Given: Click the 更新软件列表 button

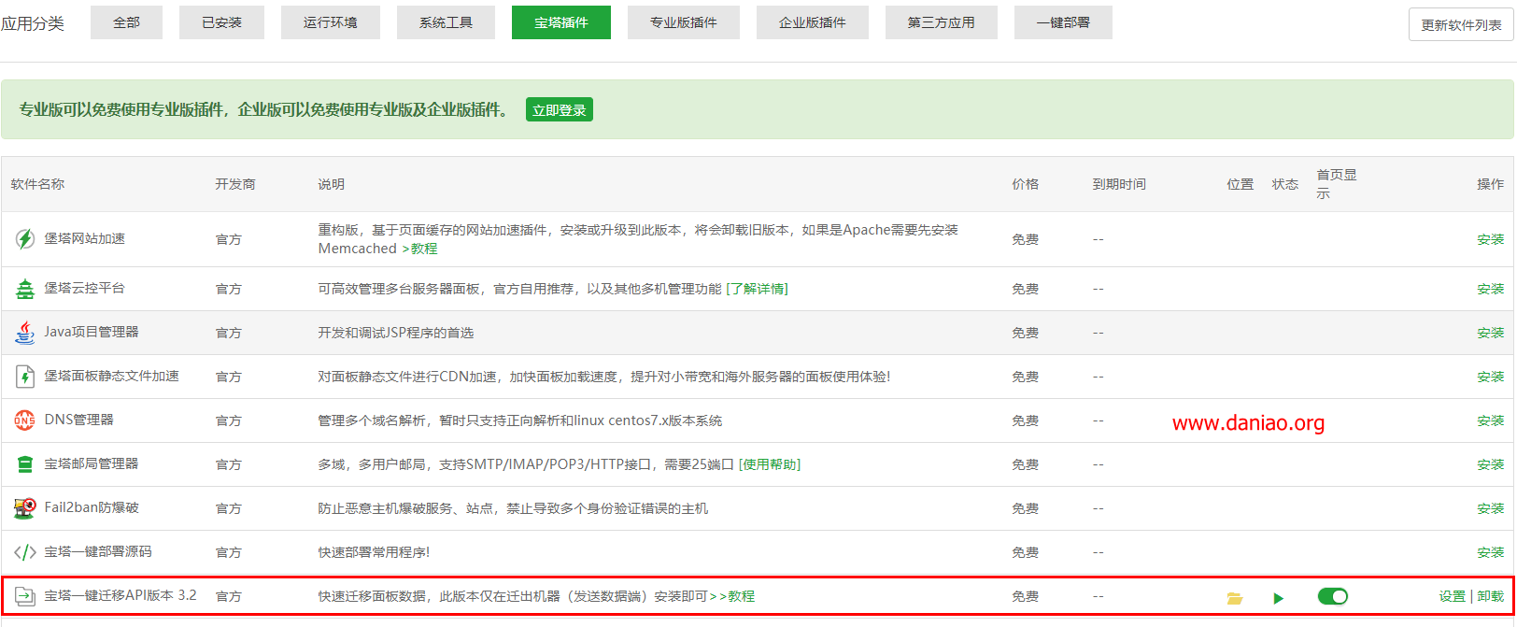Looking at the screenshot, I should point(1462,25).
